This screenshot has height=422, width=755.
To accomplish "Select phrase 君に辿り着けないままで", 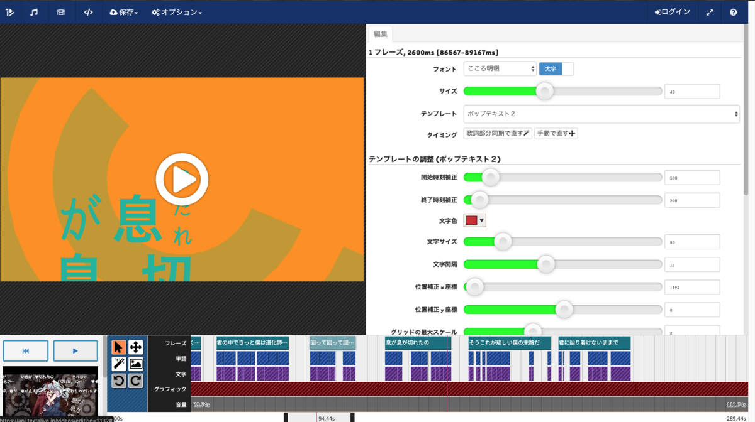I will (x=594, y=343).
